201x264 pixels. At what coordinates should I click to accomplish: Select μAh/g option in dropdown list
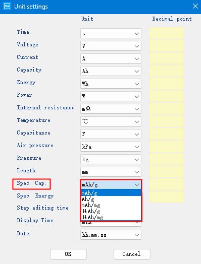pos(111,211)
